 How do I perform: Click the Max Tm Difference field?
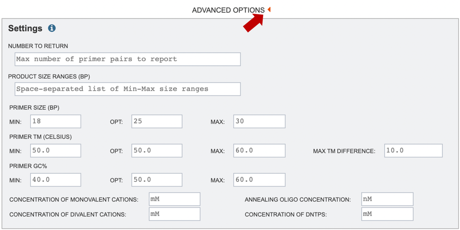click(413, 151)
